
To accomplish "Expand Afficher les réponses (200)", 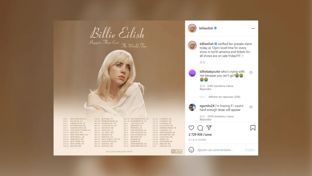I will pyautogui.click(x=224, y=97).
